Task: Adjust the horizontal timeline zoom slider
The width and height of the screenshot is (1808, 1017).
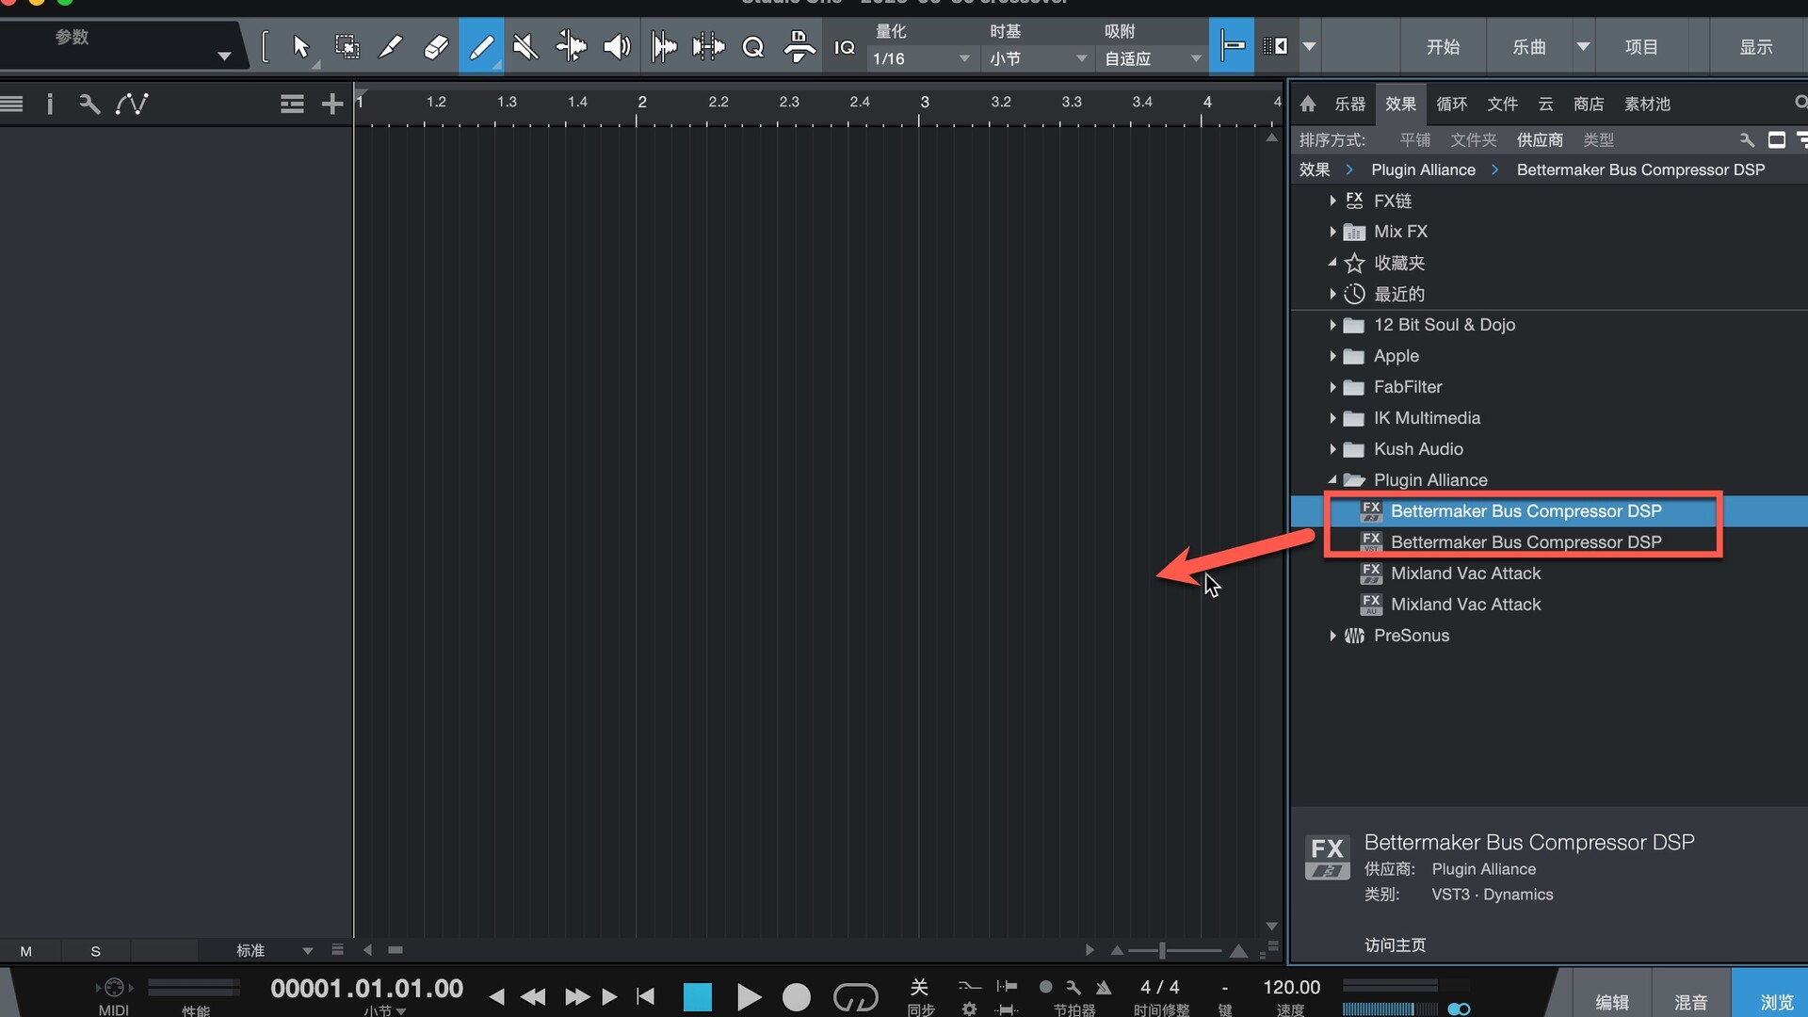Action: (1162, 950)
